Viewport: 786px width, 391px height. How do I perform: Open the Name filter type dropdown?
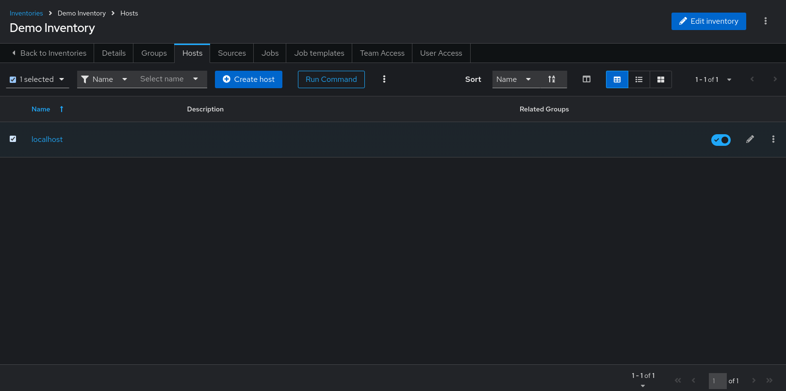(x=104, y=79)
